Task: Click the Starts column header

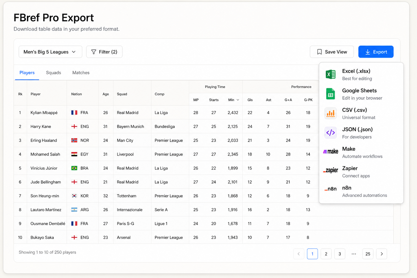Action: coord(214,100)
